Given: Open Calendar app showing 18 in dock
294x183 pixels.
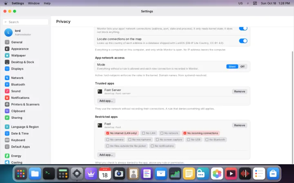Looking at the screenshot, I should point(105,174).
